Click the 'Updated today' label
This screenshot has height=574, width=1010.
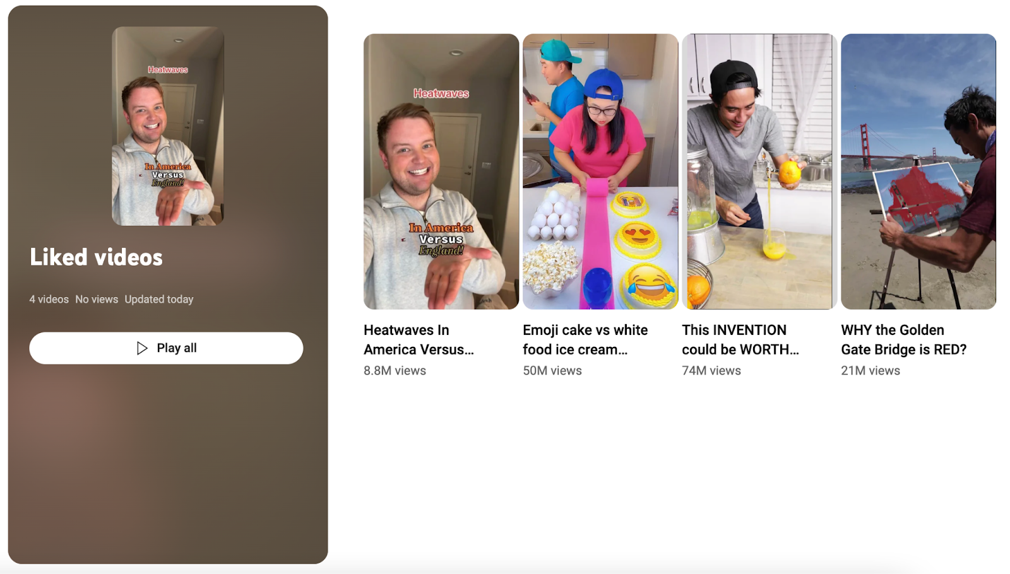point(159,300)
